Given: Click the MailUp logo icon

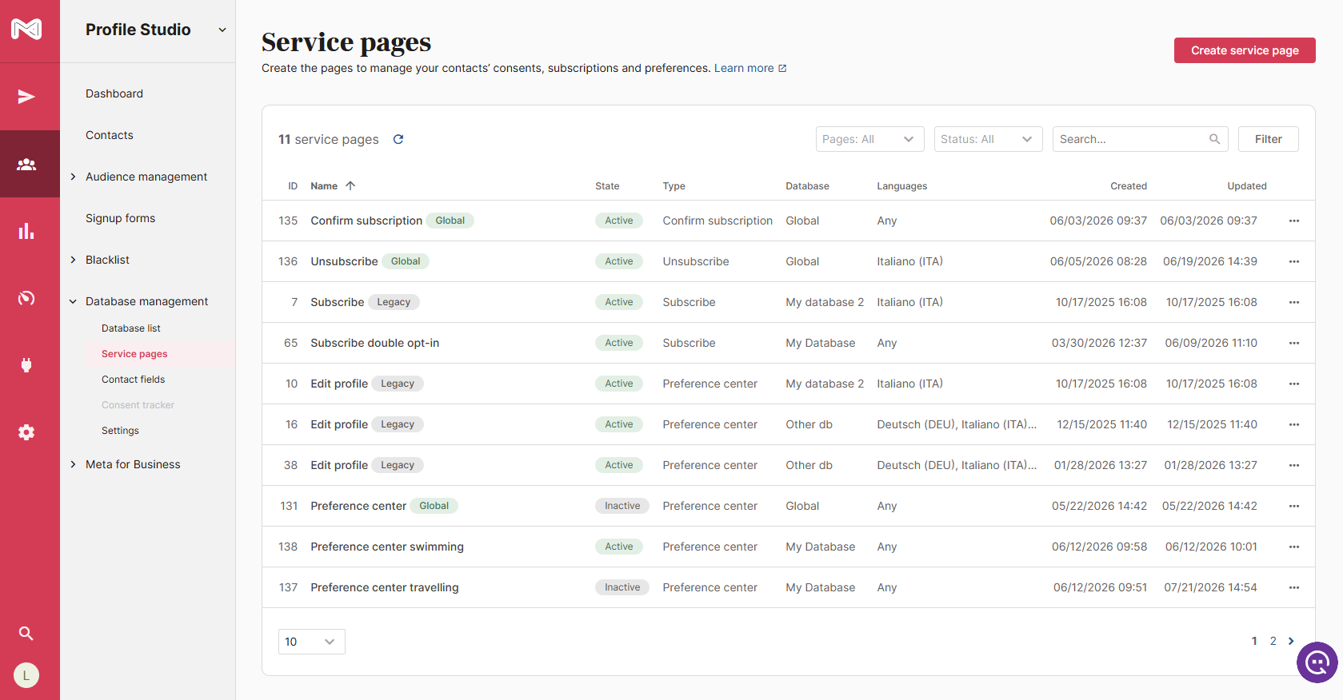Looking at the screenshot, I should [26, 30].
